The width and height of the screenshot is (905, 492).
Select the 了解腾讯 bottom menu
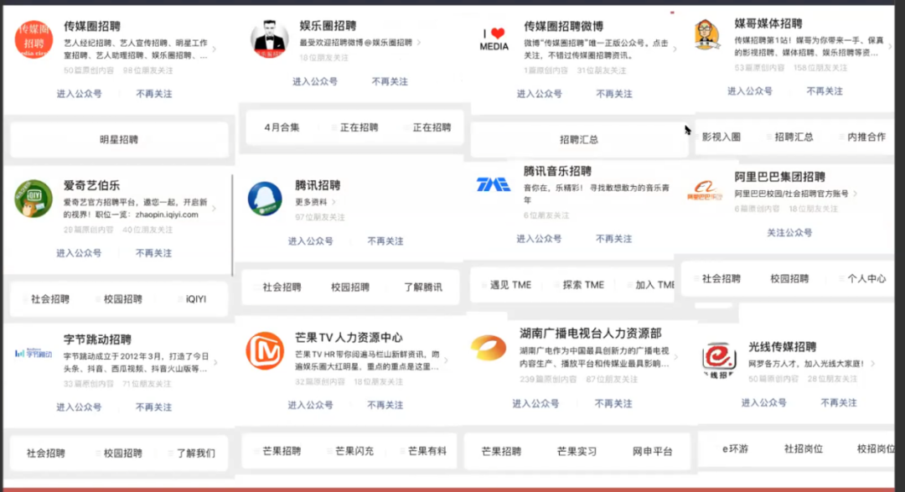(421, 287)
